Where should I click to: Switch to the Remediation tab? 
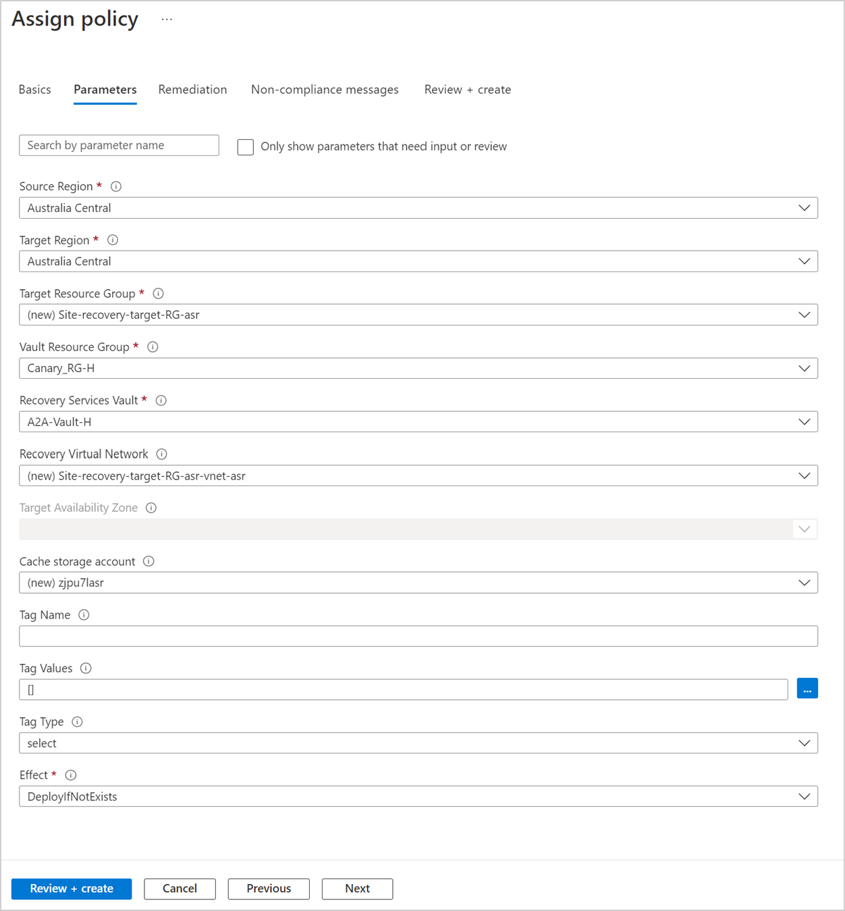click(x=192, y=90)
